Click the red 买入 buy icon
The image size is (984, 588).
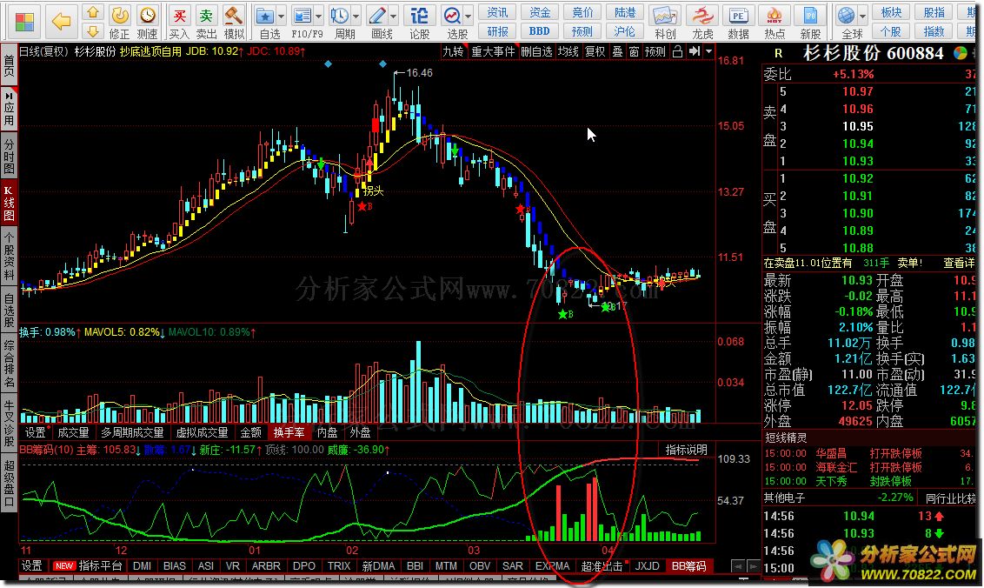[x=179, y=22]
